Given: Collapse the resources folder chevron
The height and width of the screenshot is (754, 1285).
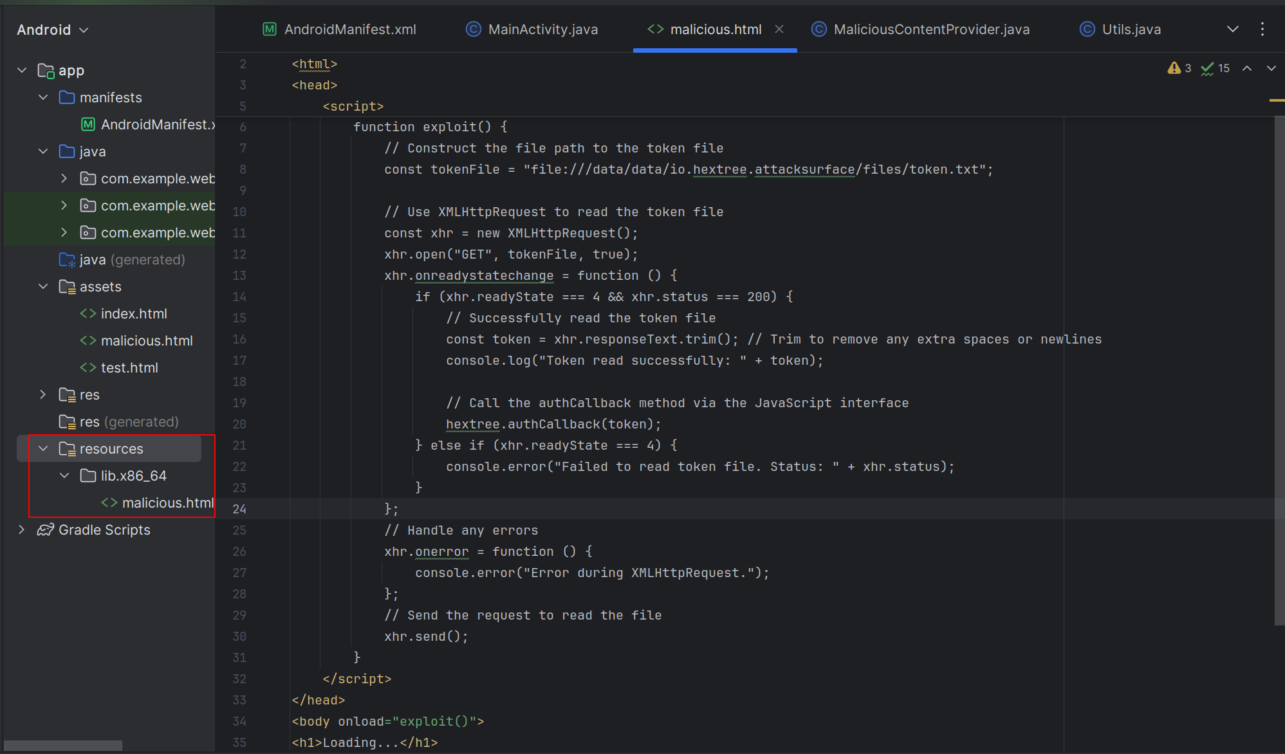Looking at the screenshot, I should (43, 448).
